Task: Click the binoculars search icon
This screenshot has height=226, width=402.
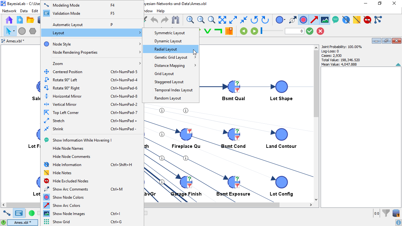Action: (x=176, y=20)
